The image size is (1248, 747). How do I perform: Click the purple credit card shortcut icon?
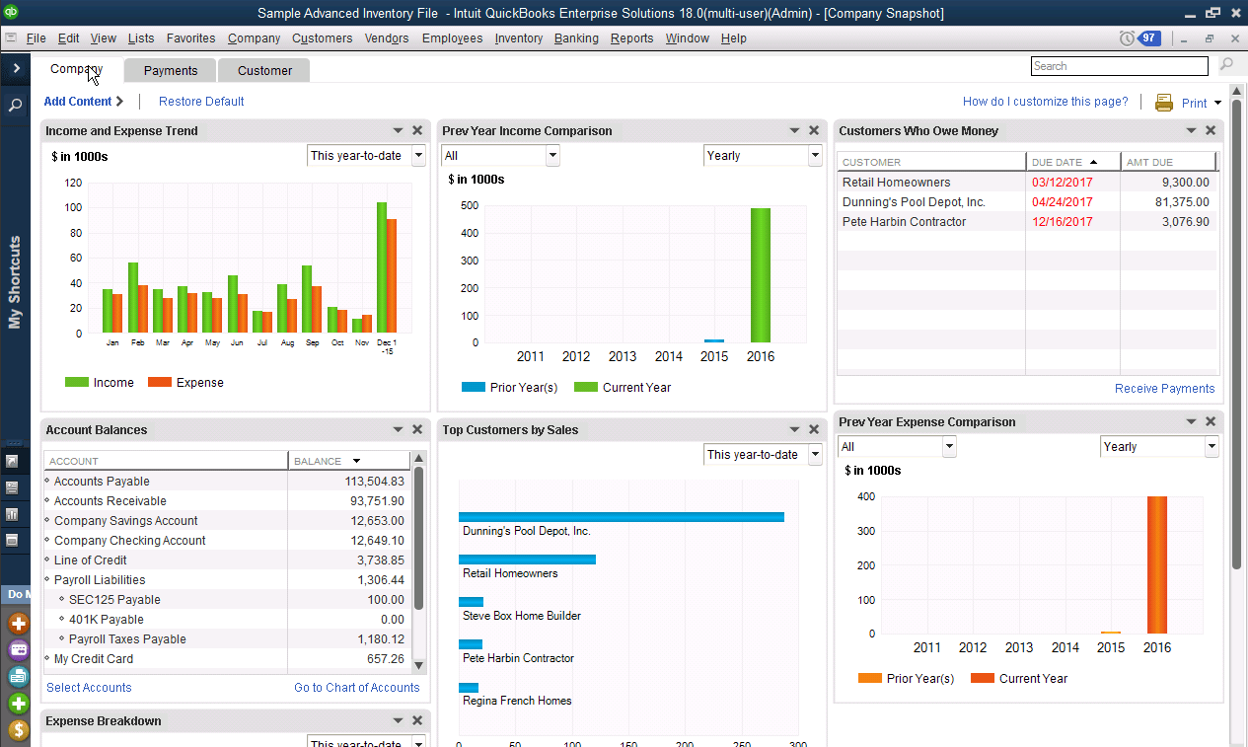(18, 649)
